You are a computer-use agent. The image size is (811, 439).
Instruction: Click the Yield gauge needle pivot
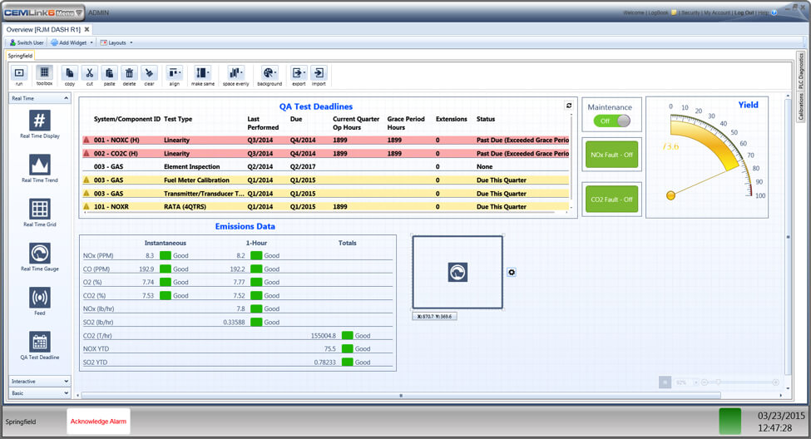pyautogui.click(x=670, y=195)
